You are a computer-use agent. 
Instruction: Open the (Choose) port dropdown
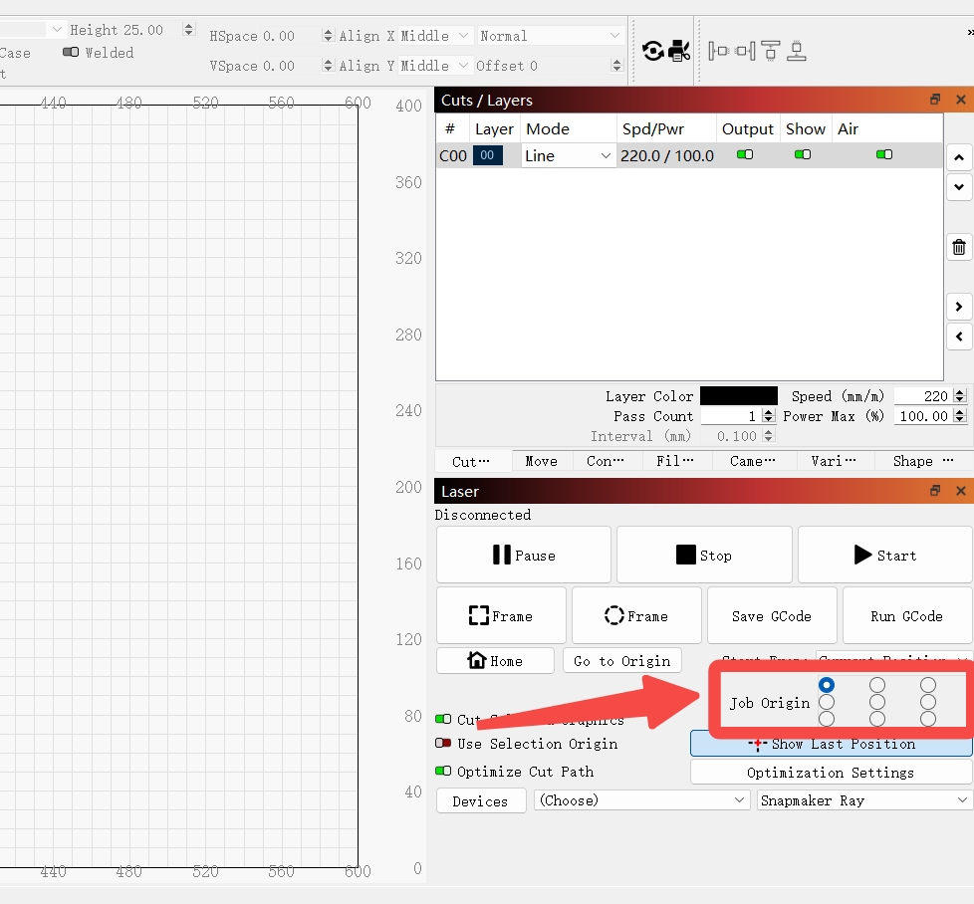[x=641, y=800]
